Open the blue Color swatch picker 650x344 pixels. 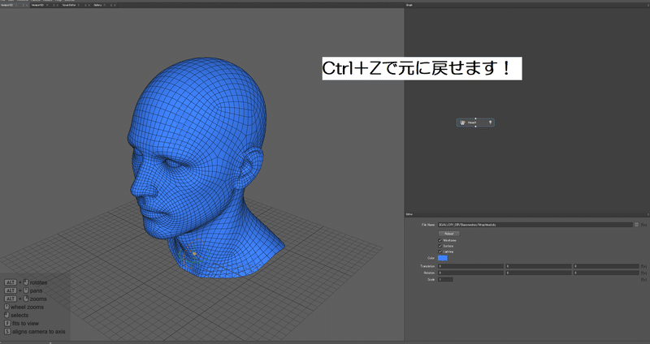[x=443, y=258]
